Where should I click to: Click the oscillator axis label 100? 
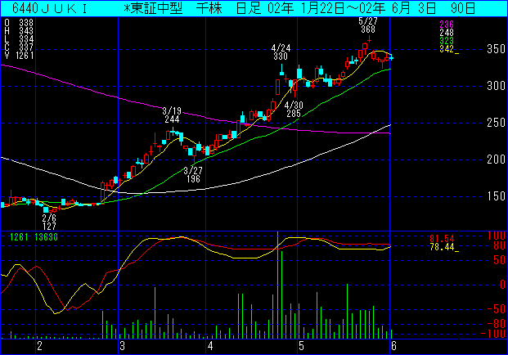pyautogui.click(x=497, y=236)
